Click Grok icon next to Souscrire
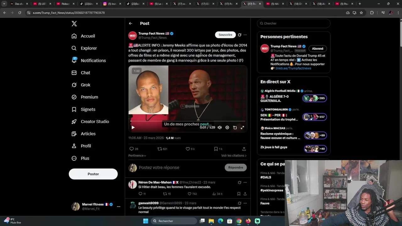This screenshot has height=226, width=402. [240, 35]
